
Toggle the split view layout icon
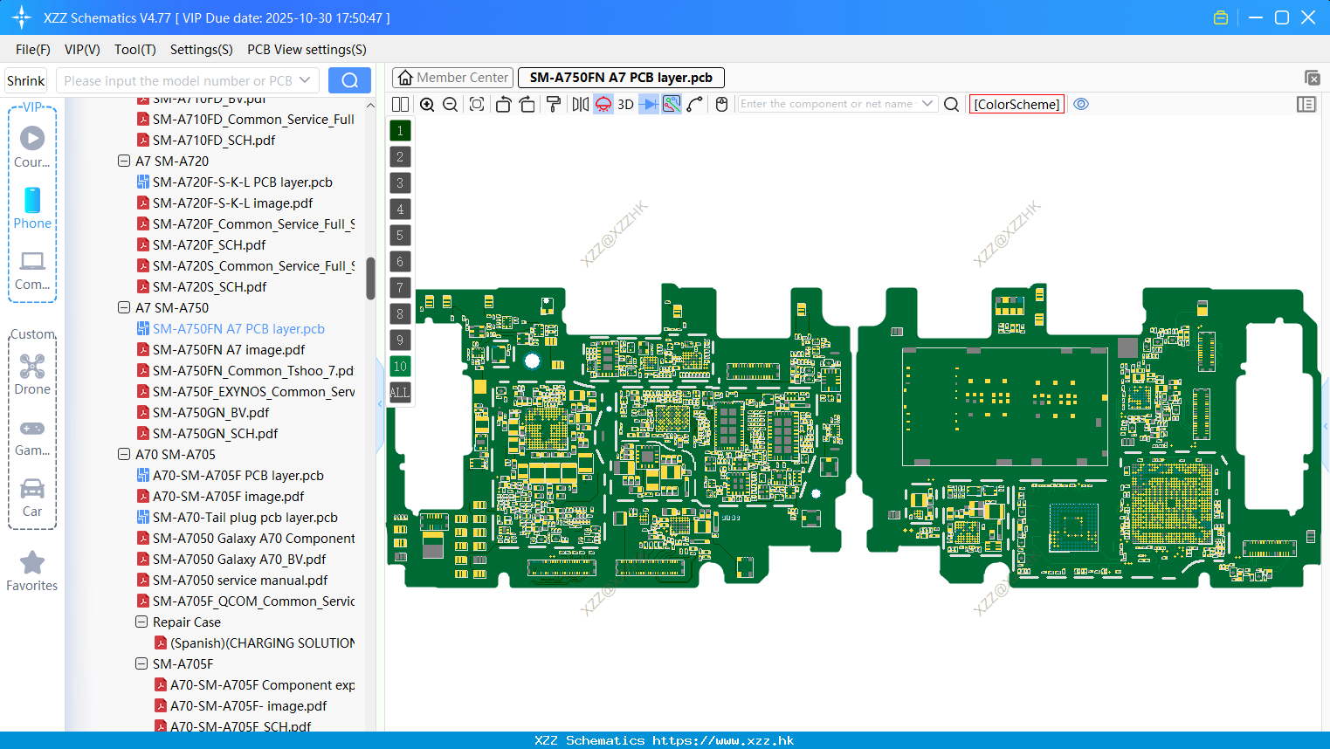coord(400,104)
